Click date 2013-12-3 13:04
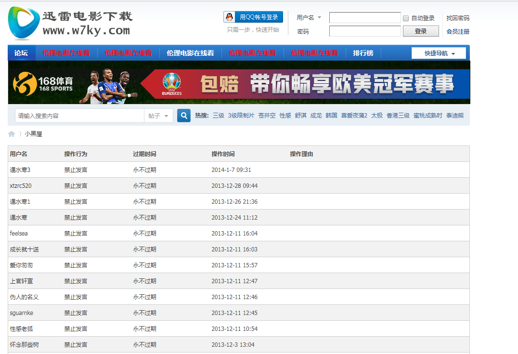The height and width of the screenshot is (354, 518). (233, 344)
